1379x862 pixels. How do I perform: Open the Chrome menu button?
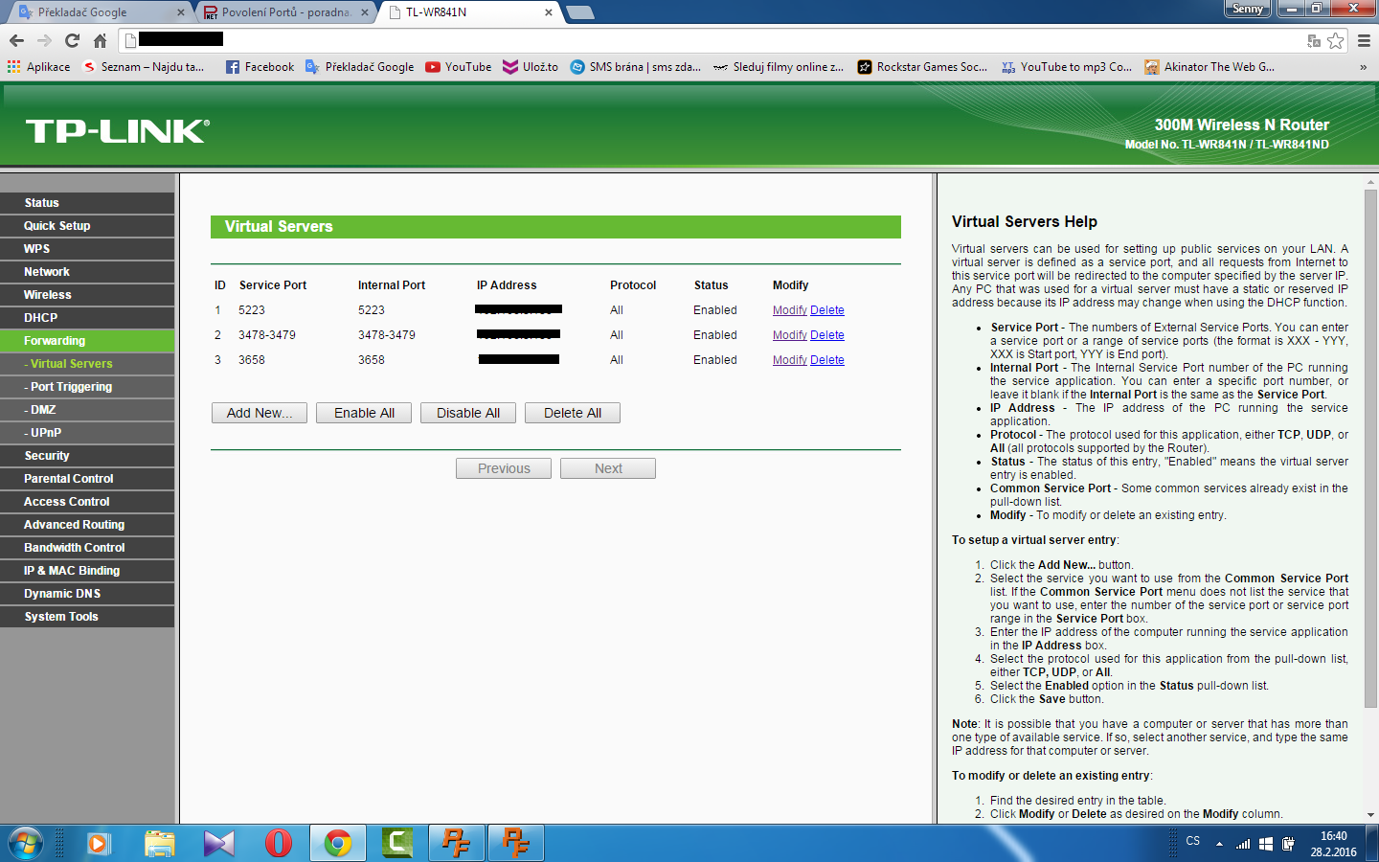click(x=1365, y=40)
